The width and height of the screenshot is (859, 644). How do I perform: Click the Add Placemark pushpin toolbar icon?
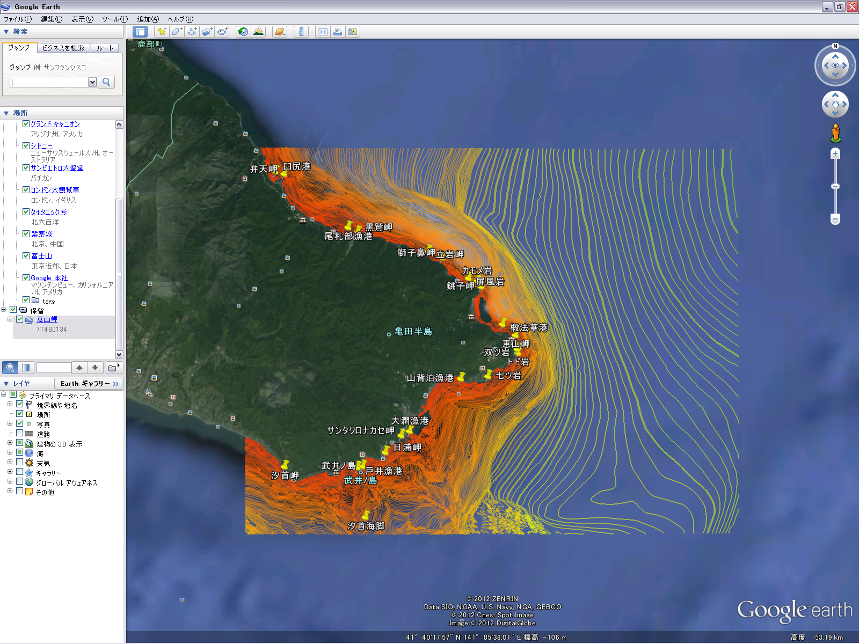click(x=161, y=32)
